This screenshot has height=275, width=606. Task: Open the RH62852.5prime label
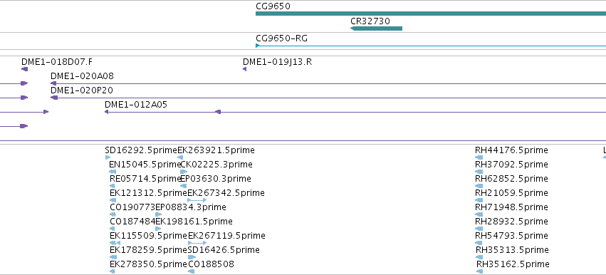coord(511,178)
